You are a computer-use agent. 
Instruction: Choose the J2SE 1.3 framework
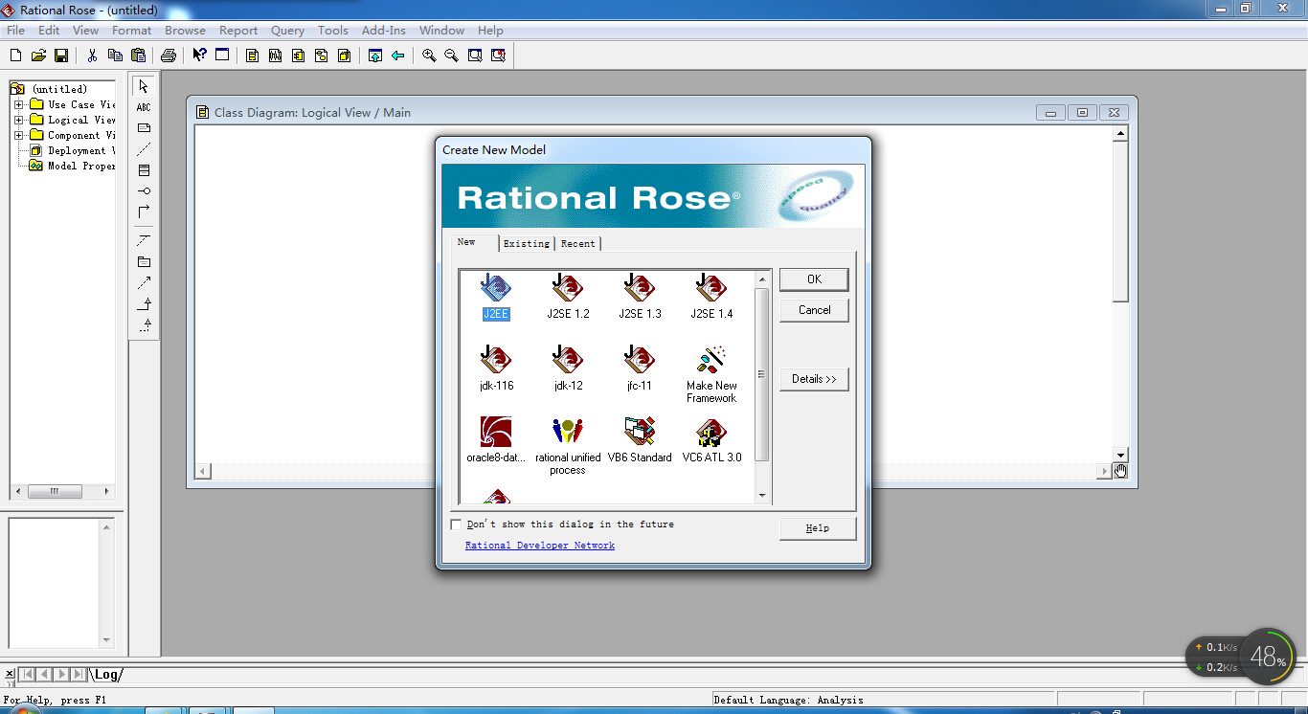tap(640, 297)
